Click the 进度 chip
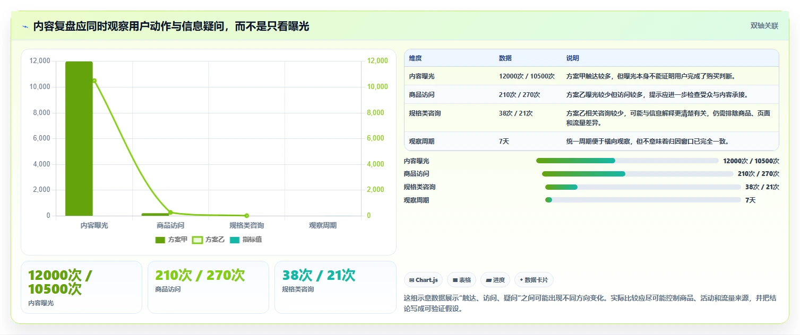This screenshot has height=335, width=800. click(495, 280)
